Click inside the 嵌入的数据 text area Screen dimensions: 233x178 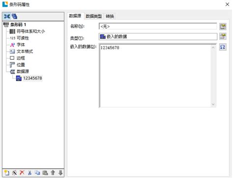155,76
